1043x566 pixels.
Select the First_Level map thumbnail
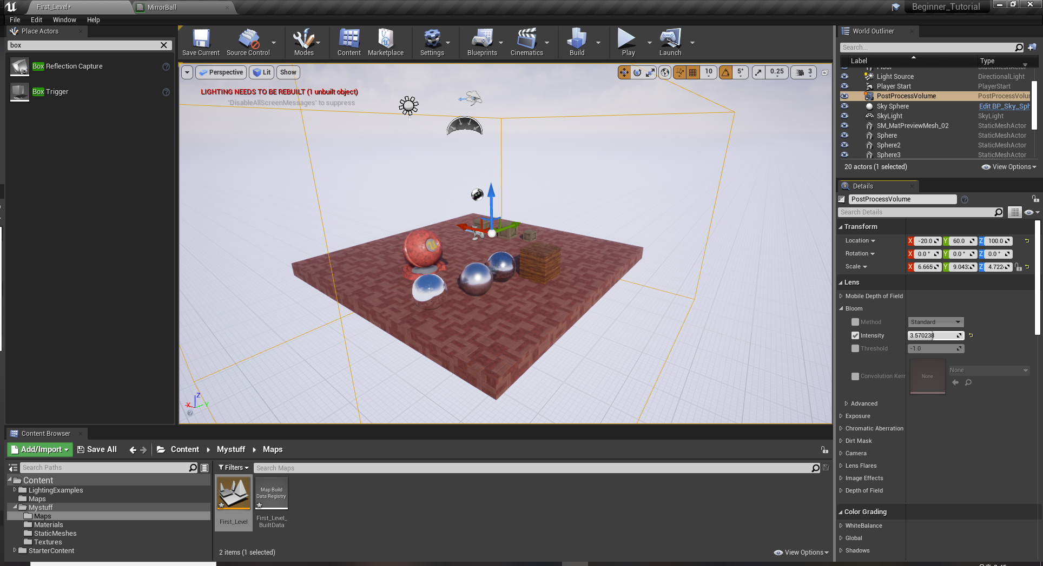click(x=234, y=493)
